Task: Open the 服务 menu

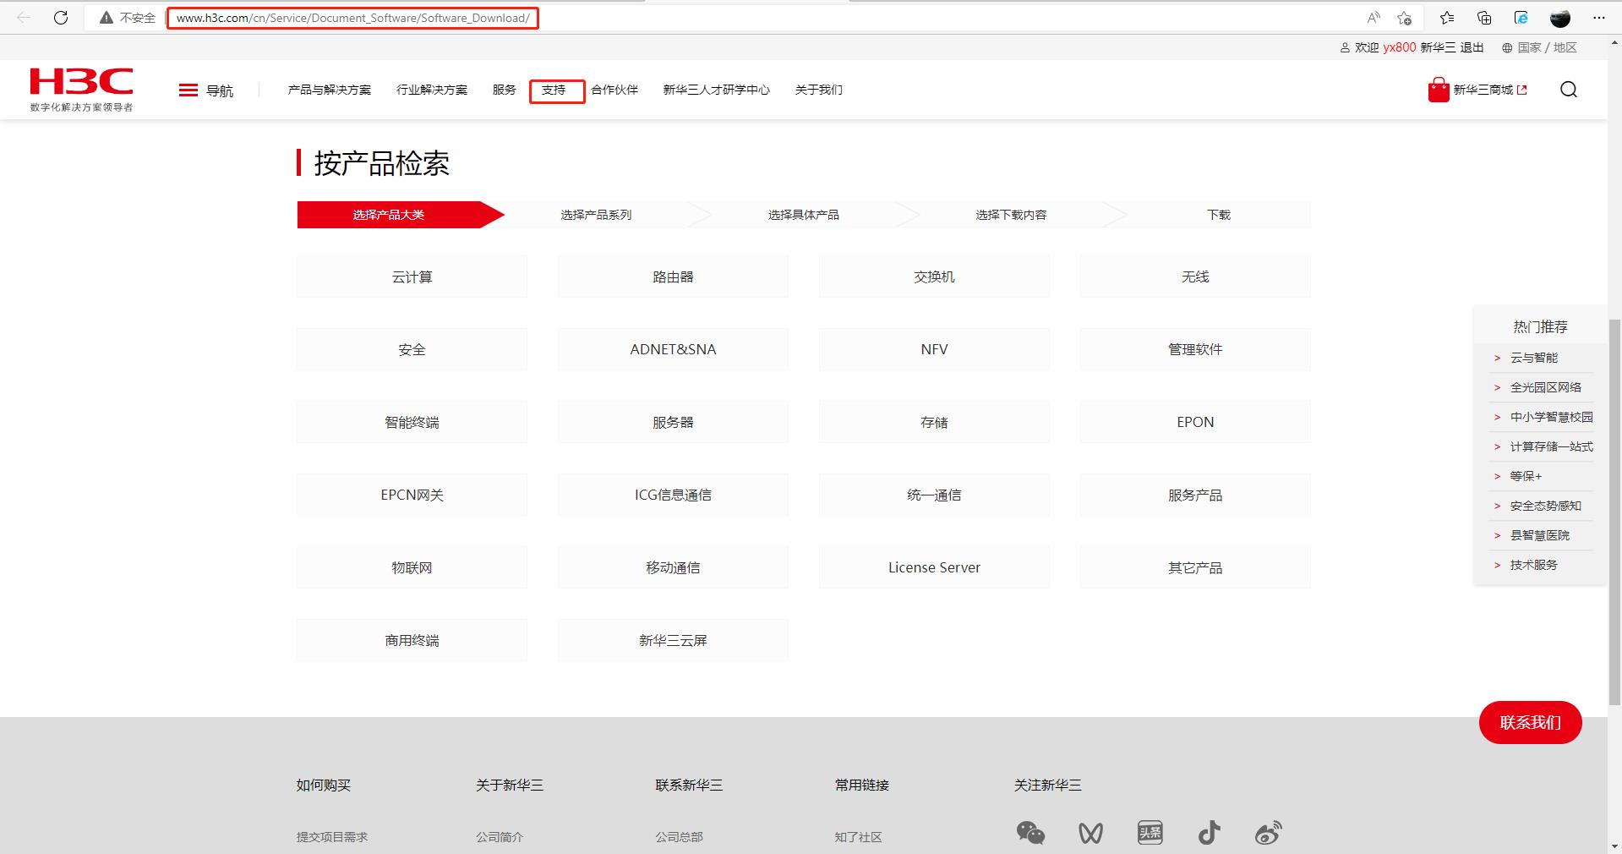Action: 504,90
